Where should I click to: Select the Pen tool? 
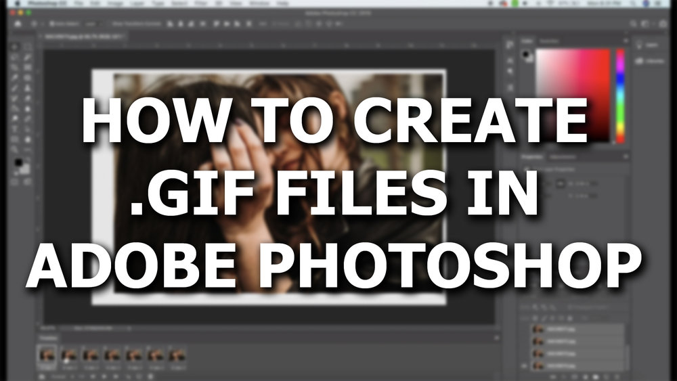point(27,118)
